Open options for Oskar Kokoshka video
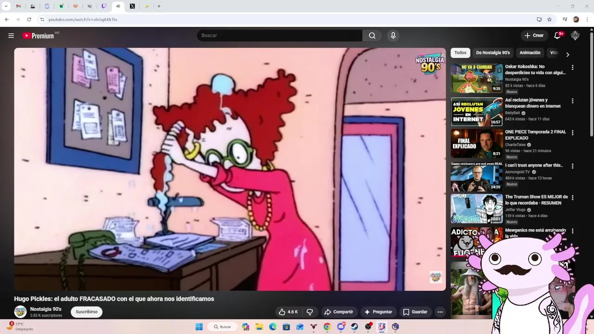This screenshot has width=594, height=334. 572,68
